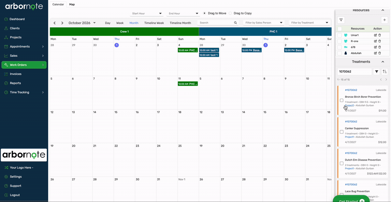Select the Drag to Copy radio option

(x=230, y=13)
